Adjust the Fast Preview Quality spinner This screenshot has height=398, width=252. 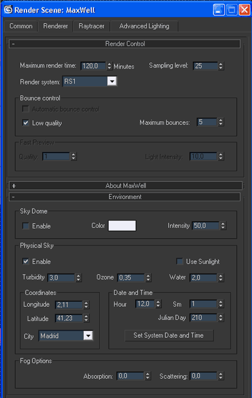coord(74,156)
